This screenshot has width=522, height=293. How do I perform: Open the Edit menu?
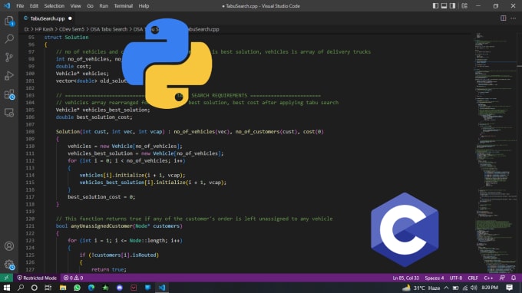coord(34,6)
